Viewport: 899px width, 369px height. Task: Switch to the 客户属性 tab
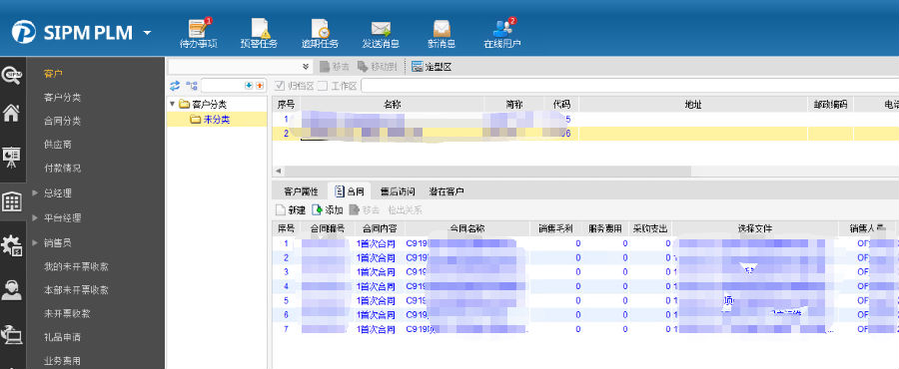coord(301,191)
